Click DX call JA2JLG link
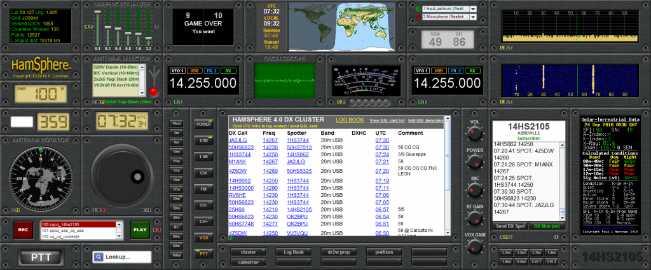Image resolution: width=651 pixels, height=270 pixels. 238,140
